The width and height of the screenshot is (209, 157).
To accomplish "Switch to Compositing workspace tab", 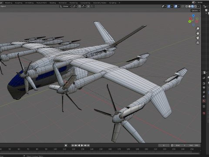I will coord(85,3).
